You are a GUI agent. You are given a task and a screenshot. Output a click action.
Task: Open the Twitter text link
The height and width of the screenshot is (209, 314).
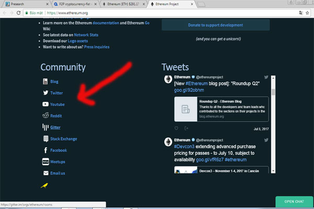tap(57, 93)
